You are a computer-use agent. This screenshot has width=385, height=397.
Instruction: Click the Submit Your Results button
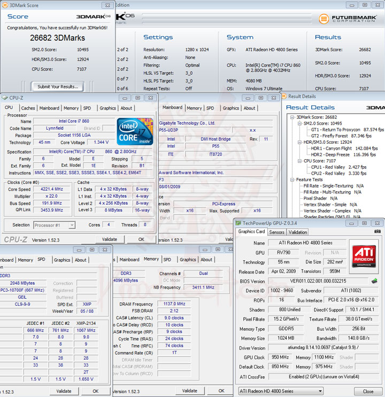tap(58, 87)
